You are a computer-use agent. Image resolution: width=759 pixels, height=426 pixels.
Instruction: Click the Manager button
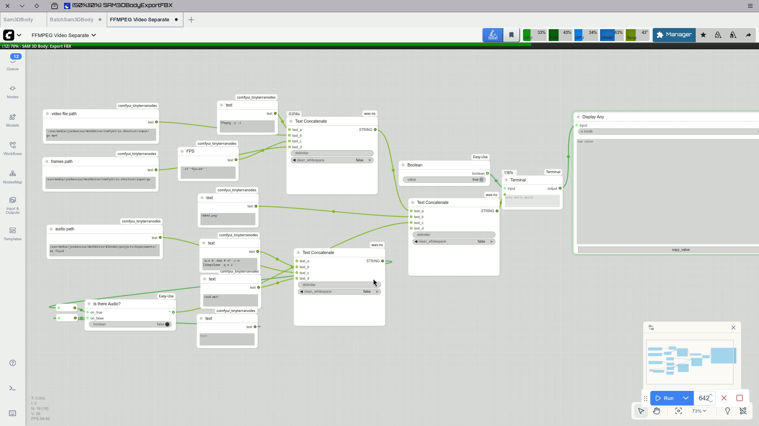(x=674, y=35)
